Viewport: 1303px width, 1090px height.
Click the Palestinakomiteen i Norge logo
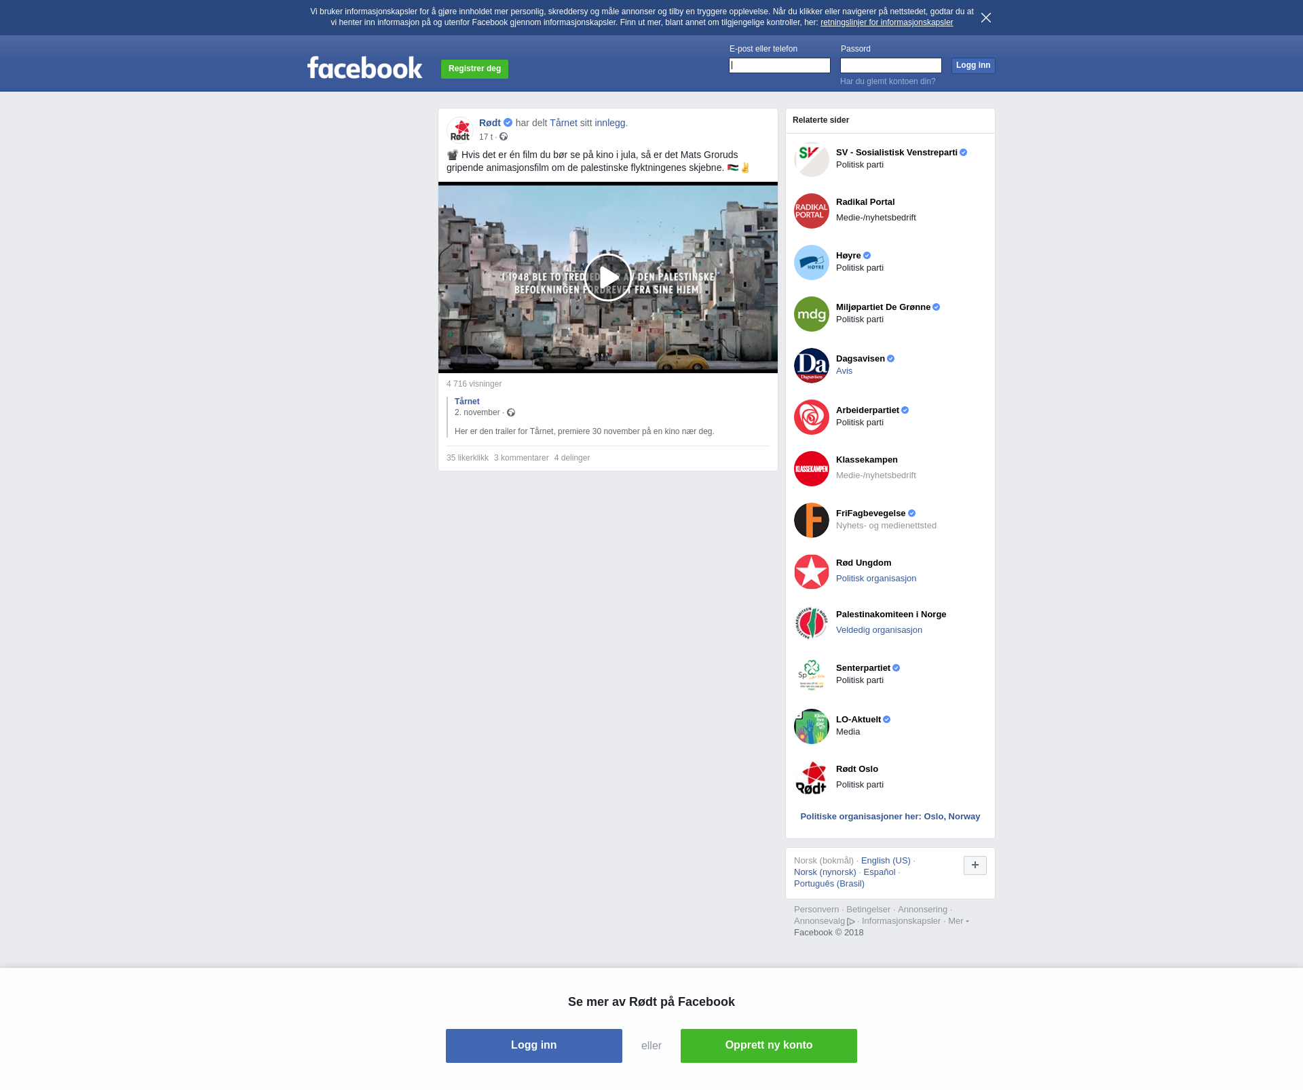(x=812, y=623)
